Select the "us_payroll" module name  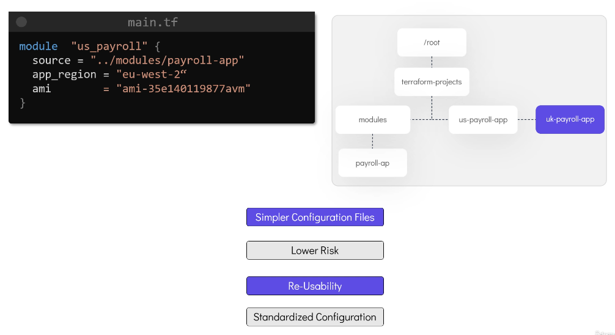(x=109, y=46)
